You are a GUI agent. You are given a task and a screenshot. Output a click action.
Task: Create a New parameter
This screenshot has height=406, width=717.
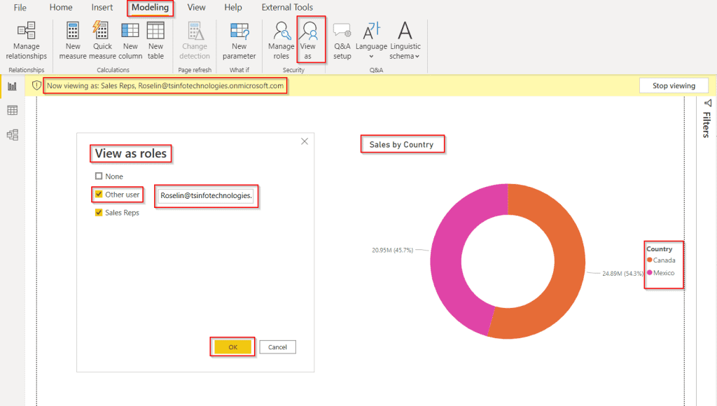pyautogui.click(x=239, y=41)
